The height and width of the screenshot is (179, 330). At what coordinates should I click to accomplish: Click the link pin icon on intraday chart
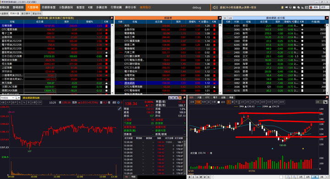(119, 109)
